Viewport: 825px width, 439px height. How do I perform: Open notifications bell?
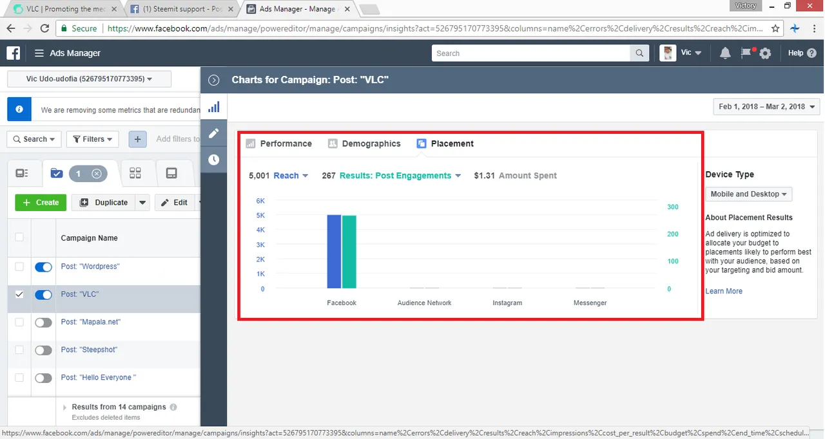point(725,53)
